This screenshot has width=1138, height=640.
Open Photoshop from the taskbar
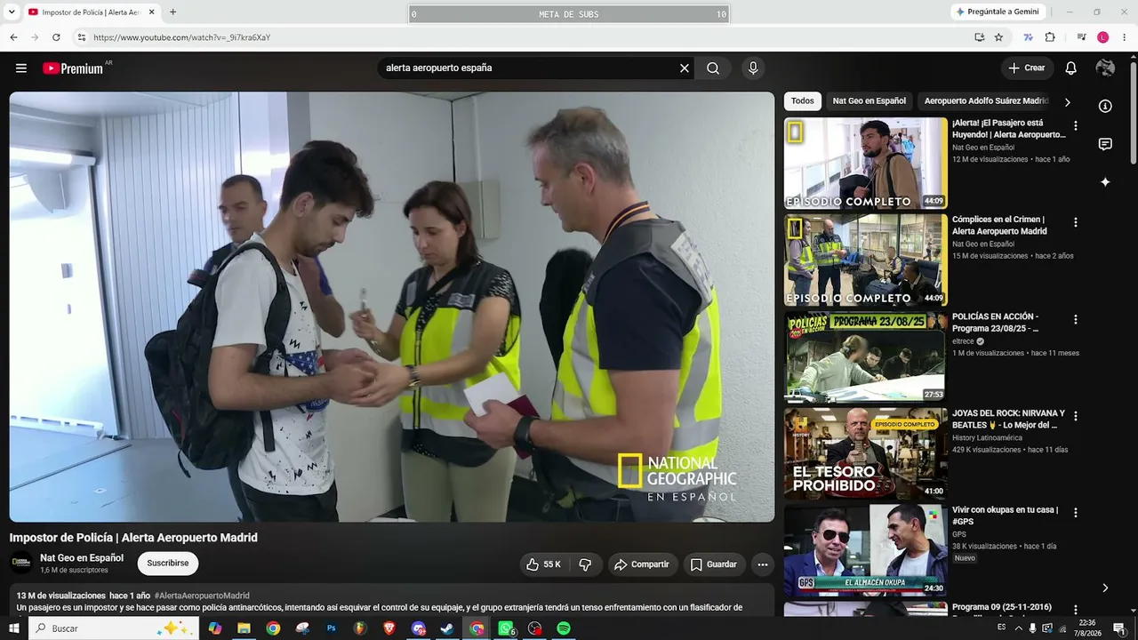pos(332,628)
